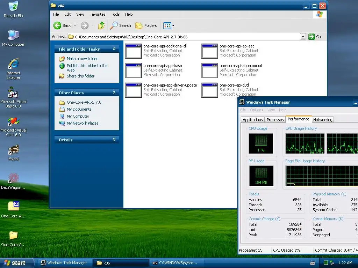This screenshot has height=268, width=358.
Task: Click the keyboard tray icon
Action: coord(313,263)
